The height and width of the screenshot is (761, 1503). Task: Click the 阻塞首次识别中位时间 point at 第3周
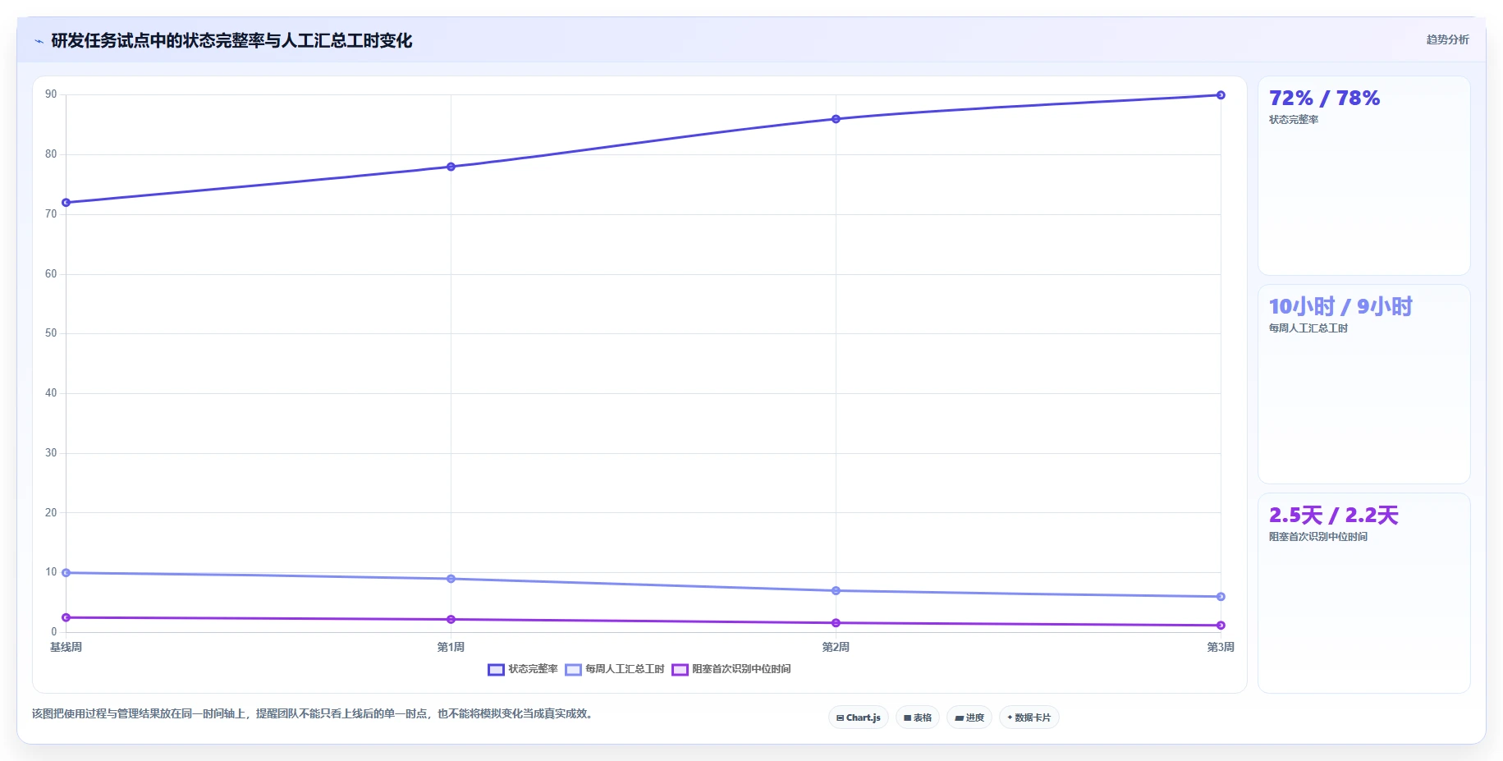pos(1221,626)
